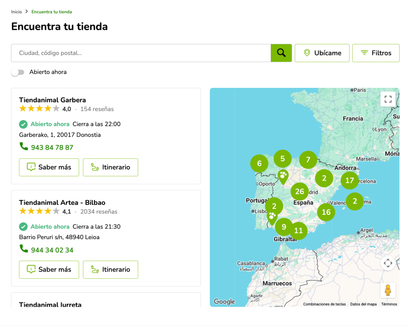Call Garbera phone 943 84 78 87

tap(52, 148)
